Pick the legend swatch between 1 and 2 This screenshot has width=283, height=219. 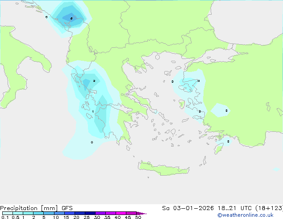pos(28,213)
